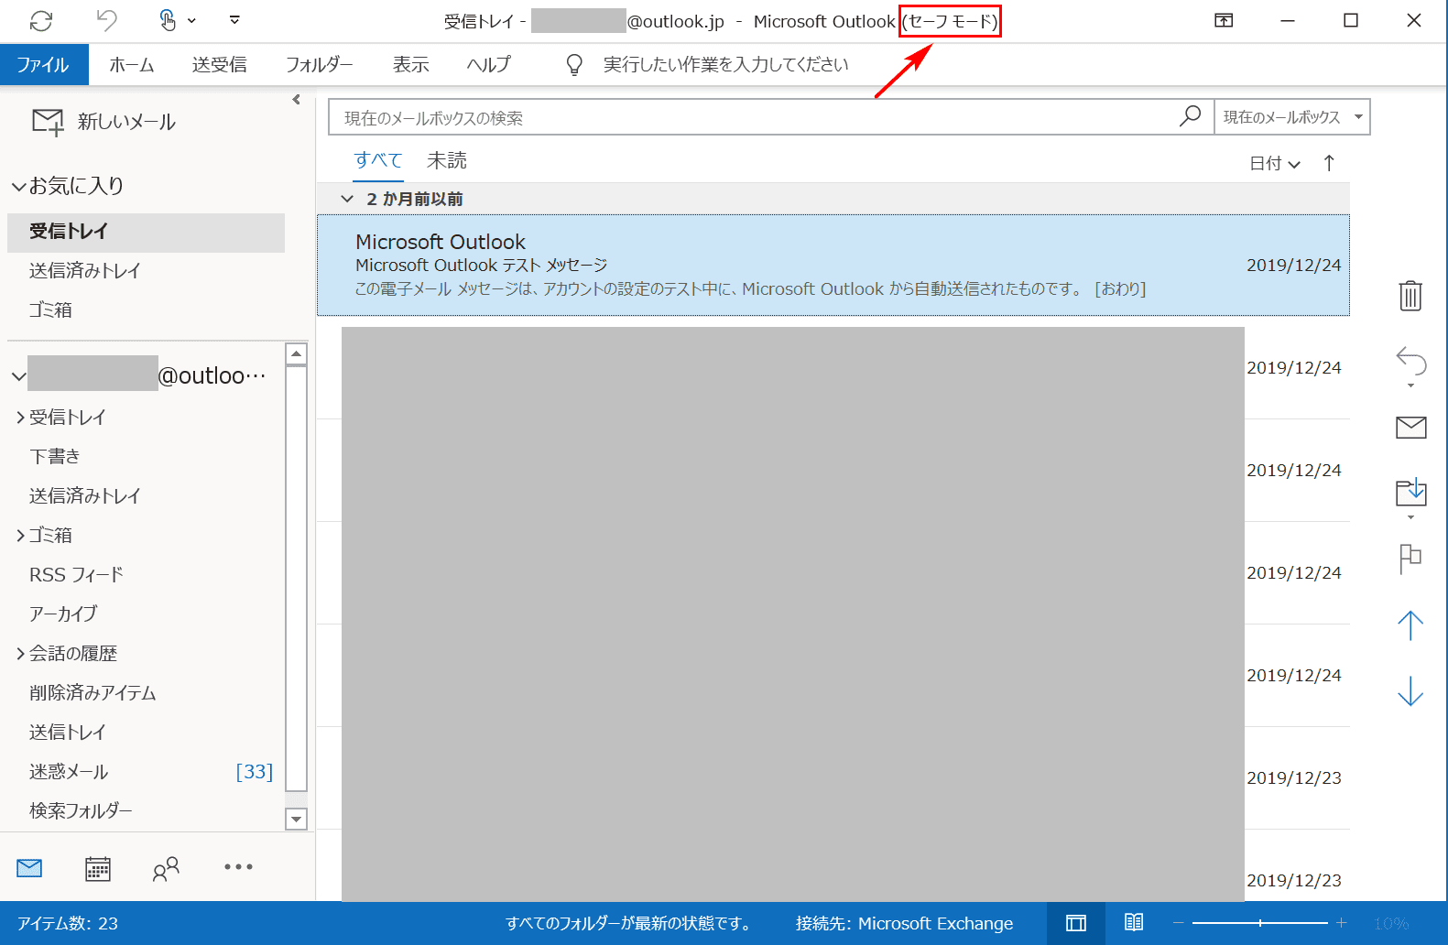Click the next item down arrow
Screen dimensions: 1448x945
[x=1410, y=690]
